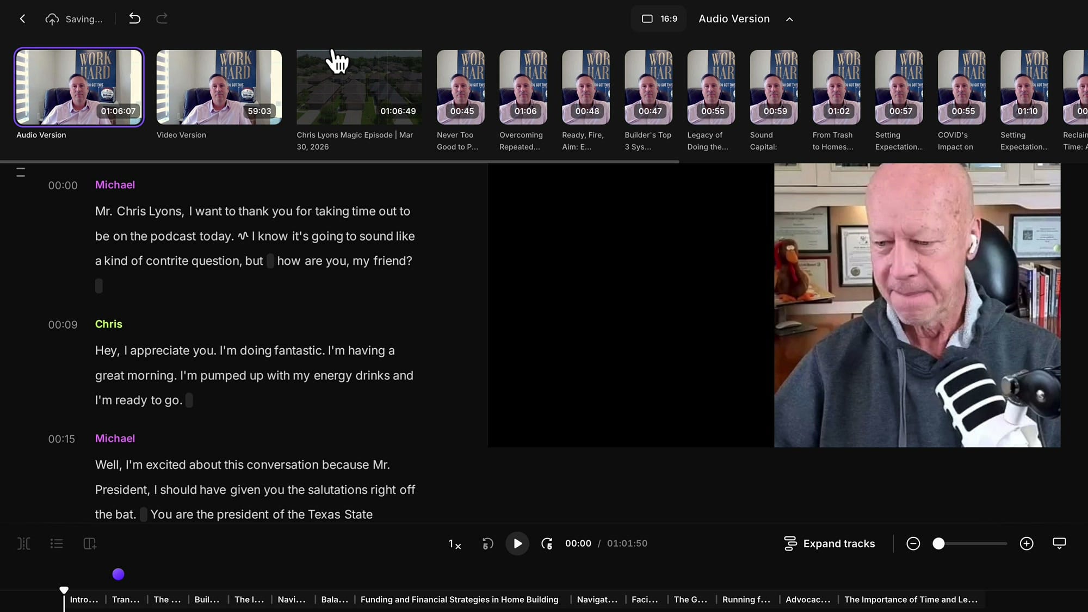Click the add new clip icon
The height and width of the screenshot is (612, 1088).
click(89, 543)
